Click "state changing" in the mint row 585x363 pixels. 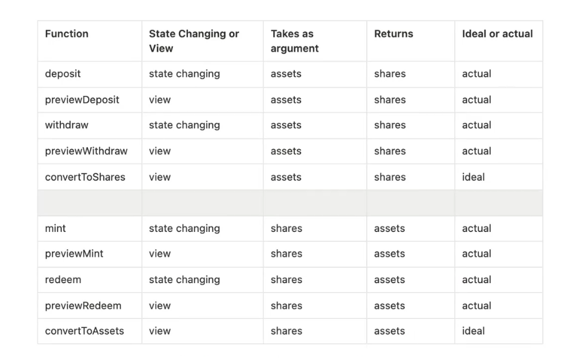(x=184, y=228)
